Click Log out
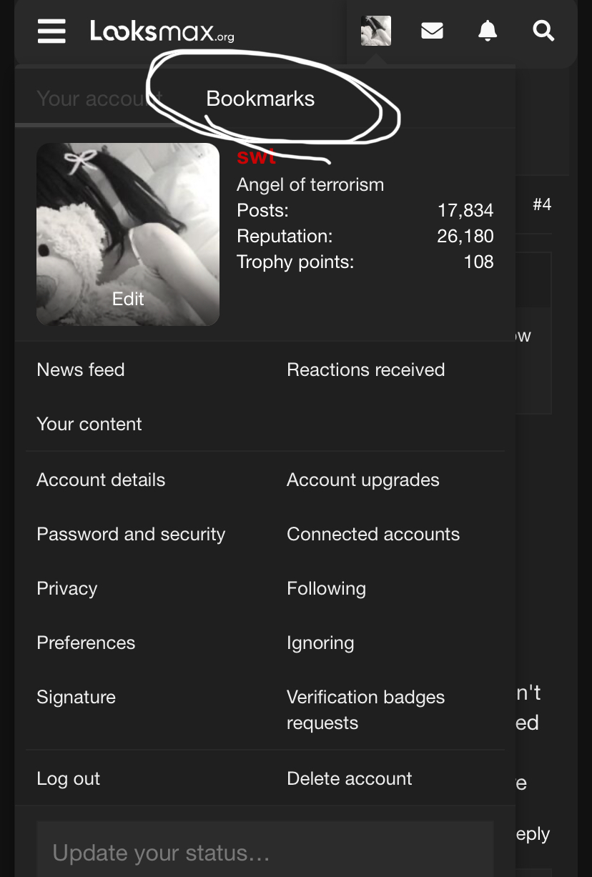The width and height of the screenshot is (592, 877). 69,778
